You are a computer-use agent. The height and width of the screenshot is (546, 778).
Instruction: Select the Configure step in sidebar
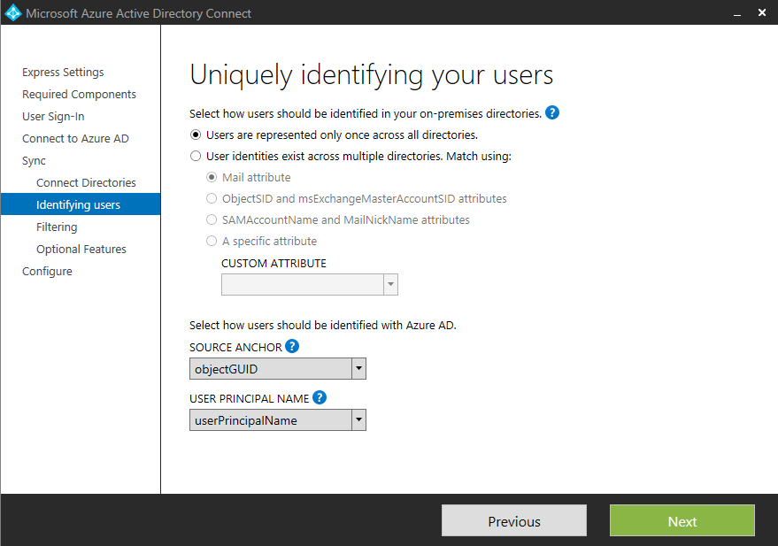[x=47, y=272]
